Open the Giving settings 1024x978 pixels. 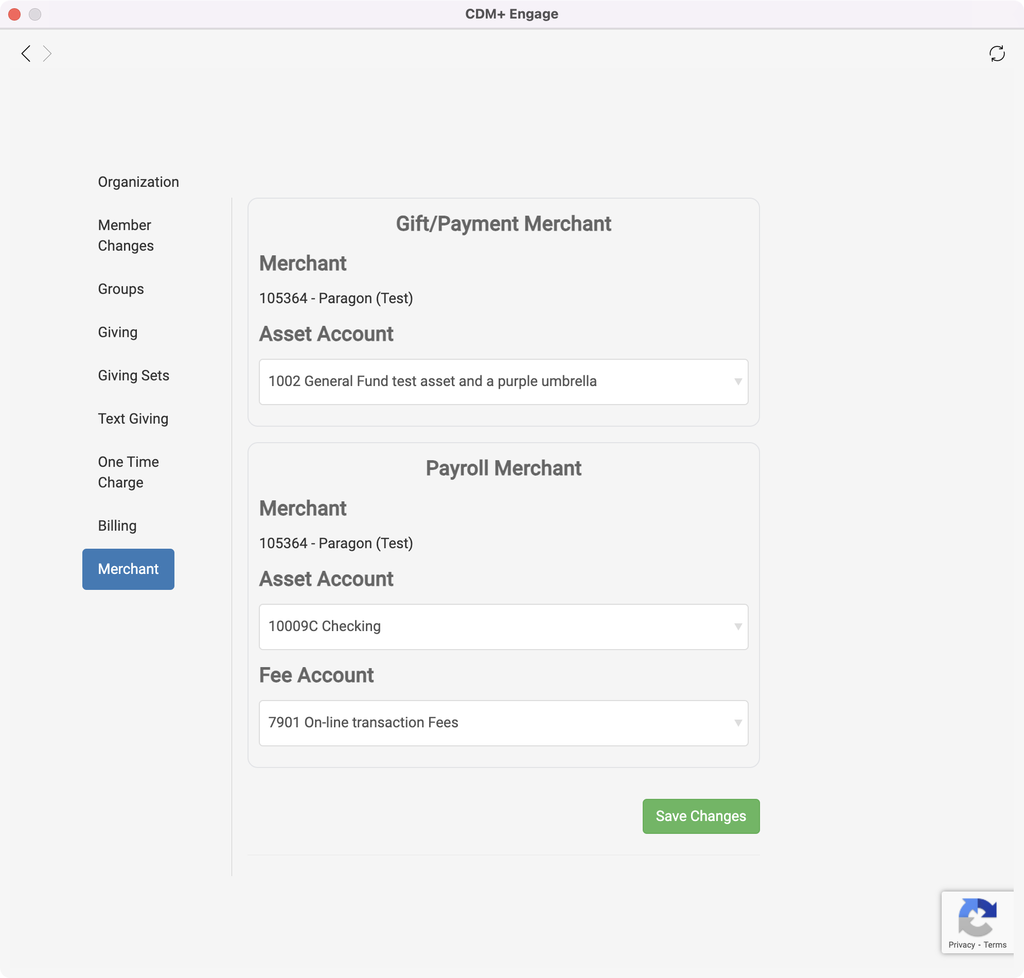click(118, 332)
